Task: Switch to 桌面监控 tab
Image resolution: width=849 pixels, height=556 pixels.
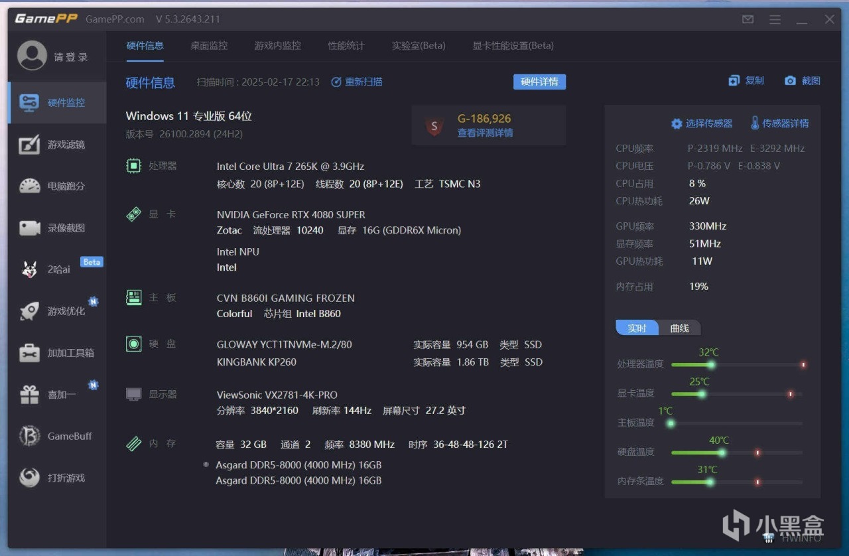Action: point(209,46)
